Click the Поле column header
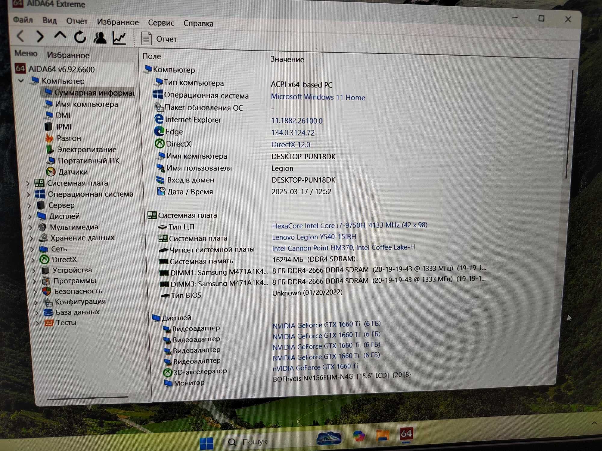 152,56
